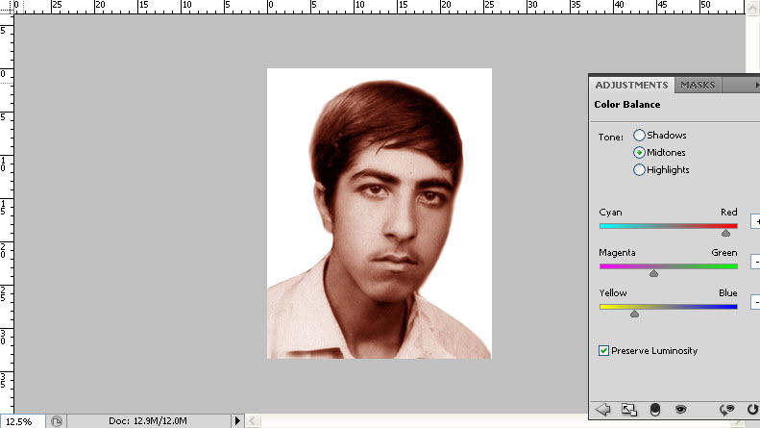Viewport: 760px width, 428px height.
Task: Click the Doc: 12.9M/12.0M status text
Action: tap(147, 420)
